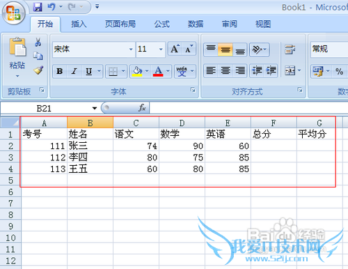This screenshot has height=269, width=348.
Task: Click into the formula bar
Action: [248, 108]
